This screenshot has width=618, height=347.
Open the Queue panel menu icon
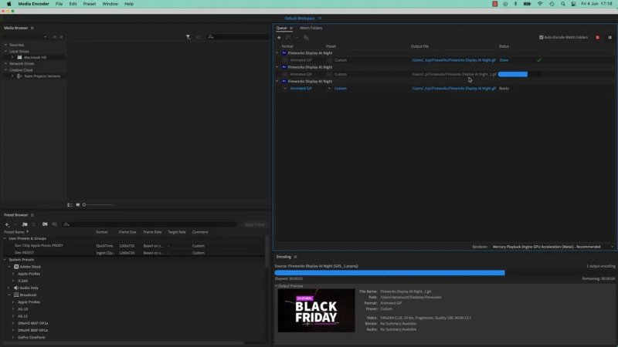[x=291, y=28]
